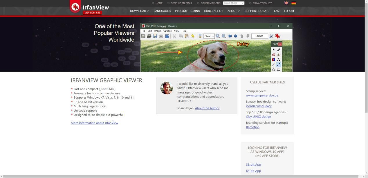Viewport: 368px width, 178px height.
Task: Select the rectangle tool in Paint panel
Action: (279, 69)
